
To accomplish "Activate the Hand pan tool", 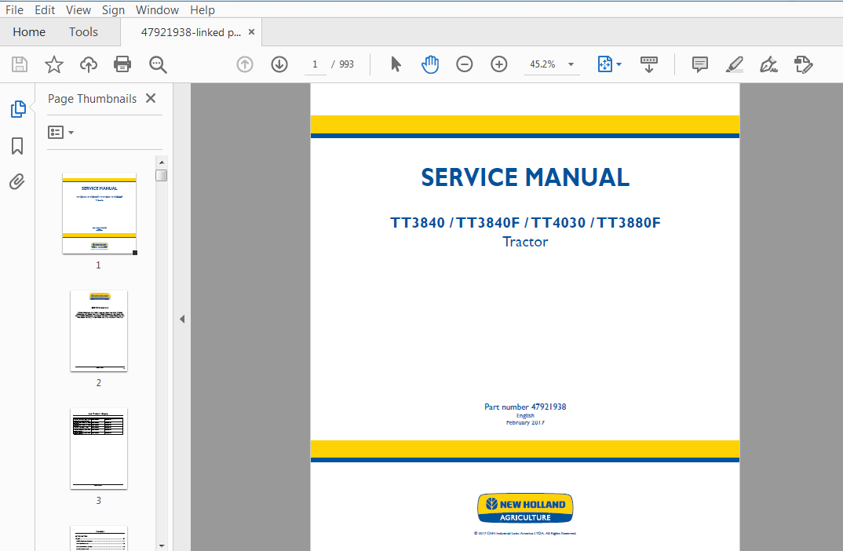I will click(x=430, y=64).
